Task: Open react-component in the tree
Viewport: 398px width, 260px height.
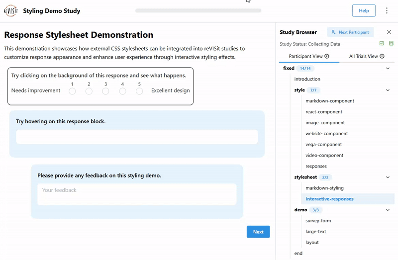Action: [x=324, y=112]
